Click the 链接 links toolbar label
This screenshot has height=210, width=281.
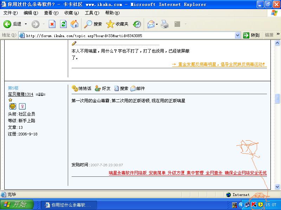click(269, 35)
